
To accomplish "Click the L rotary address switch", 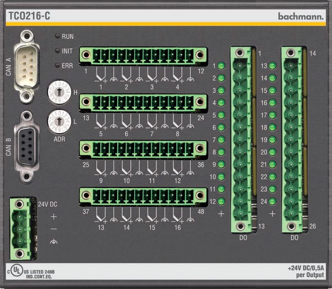I will point(59,121).
